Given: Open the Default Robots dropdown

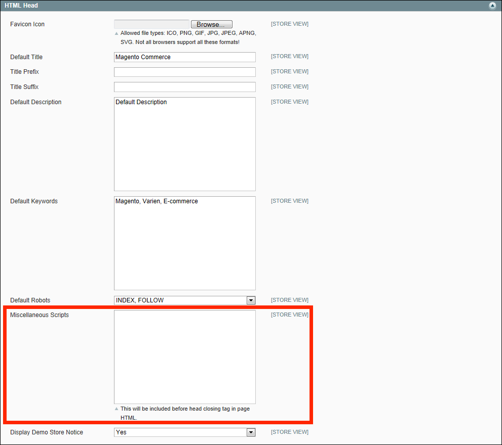Looking at the screenshot, I should click(x=185, y=300).
